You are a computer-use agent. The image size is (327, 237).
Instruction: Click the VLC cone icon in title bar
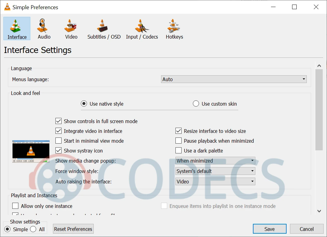(x=7, y=7)
